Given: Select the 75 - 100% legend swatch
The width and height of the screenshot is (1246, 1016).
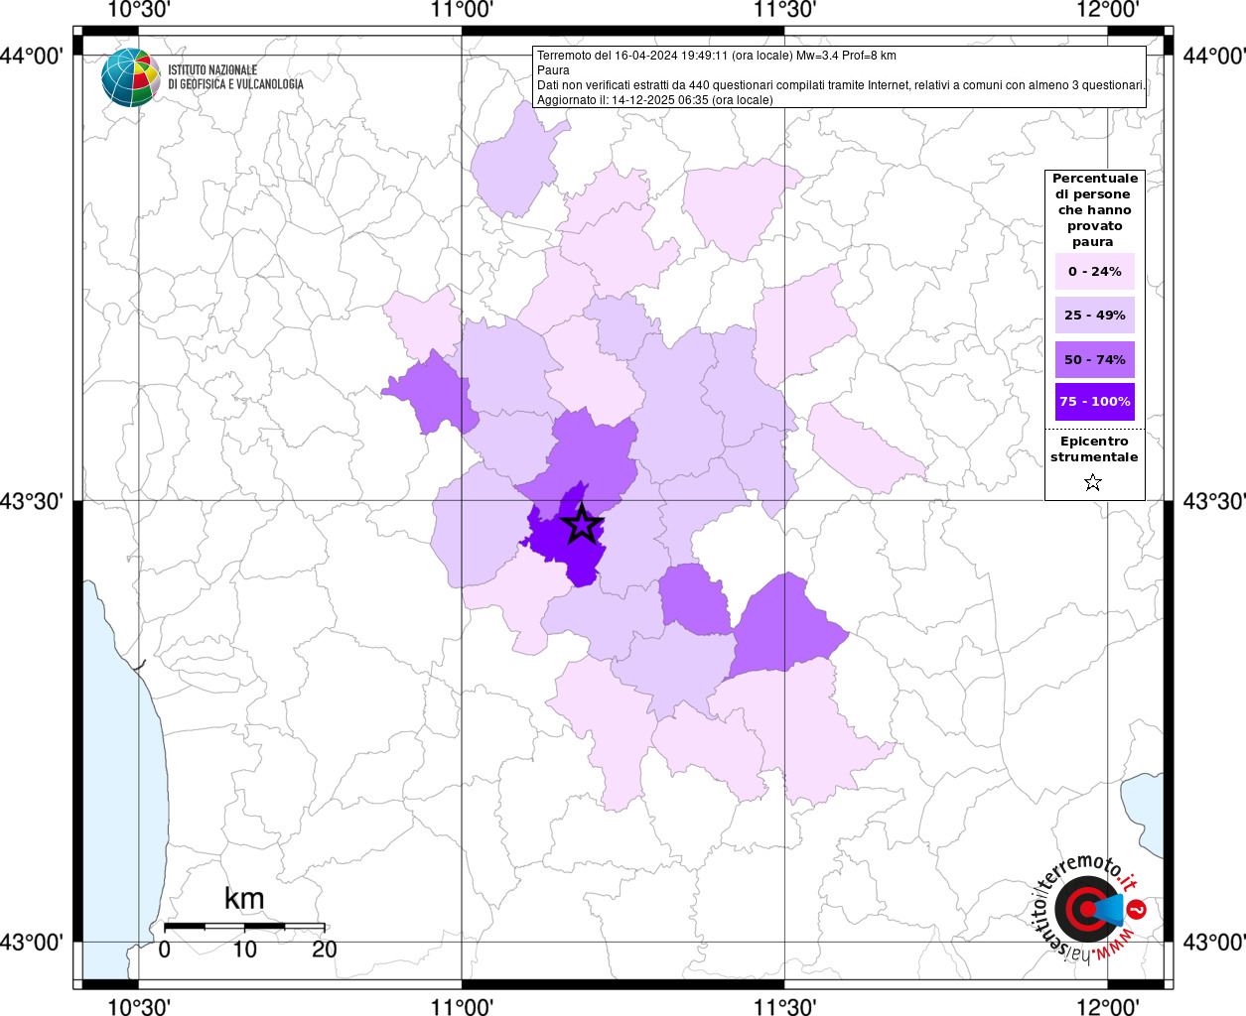Looking at the screenshot, I should pos(1095,402).
